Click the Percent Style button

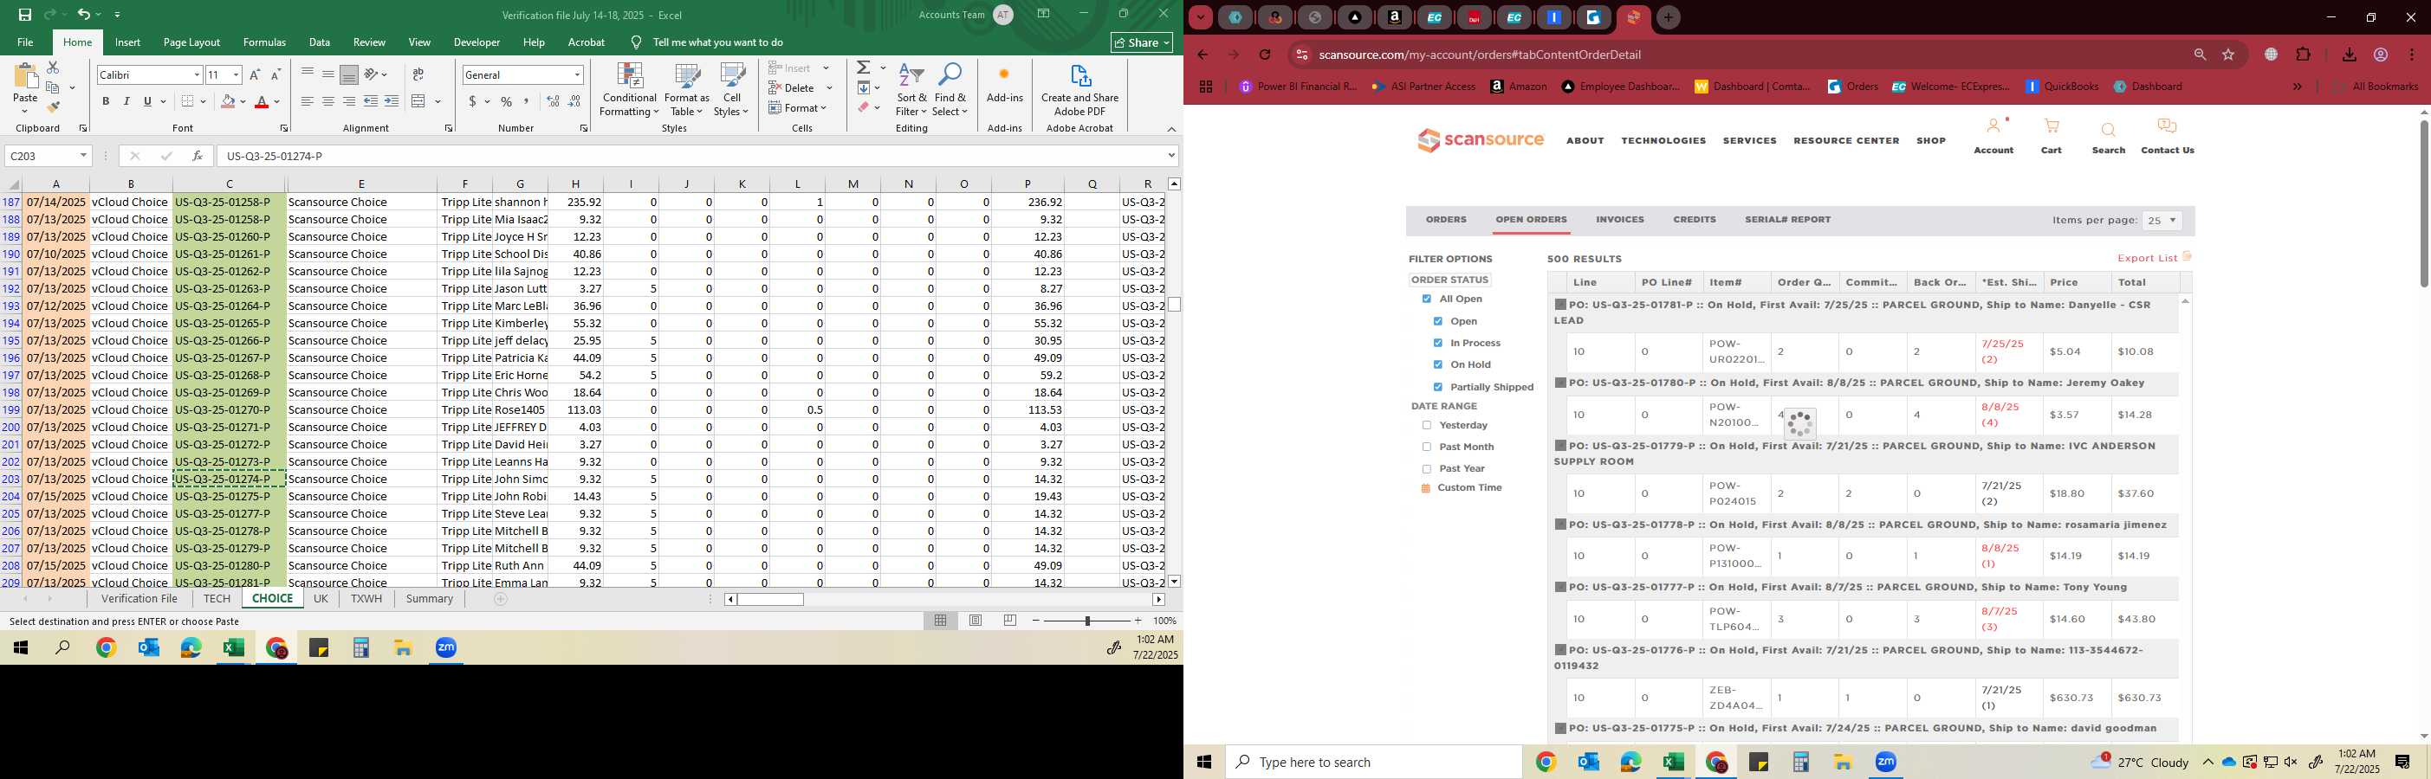click(507, 101)
